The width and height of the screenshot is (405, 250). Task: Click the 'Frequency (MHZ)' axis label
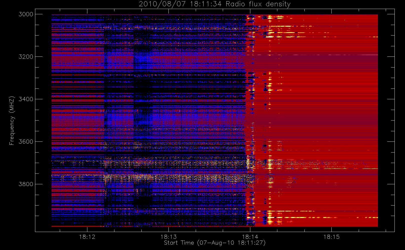tap(12, 120)
